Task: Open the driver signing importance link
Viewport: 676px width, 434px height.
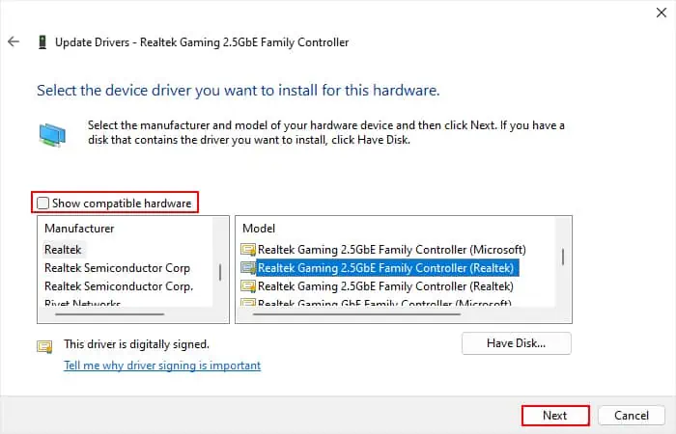Action: coord(162,366)
